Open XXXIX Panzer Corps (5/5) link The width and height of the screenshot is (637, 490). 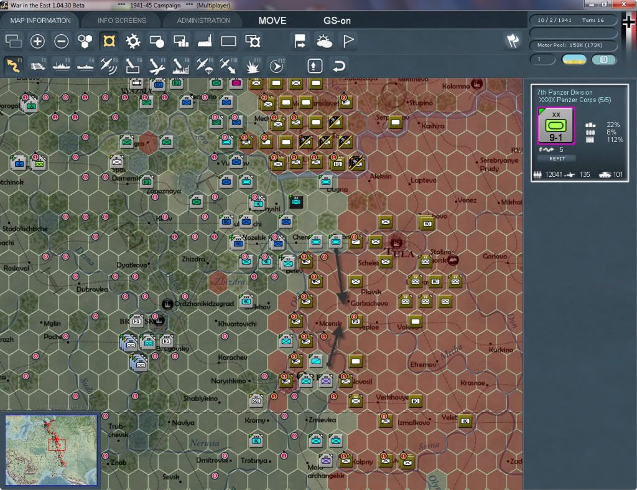[575, 100]
